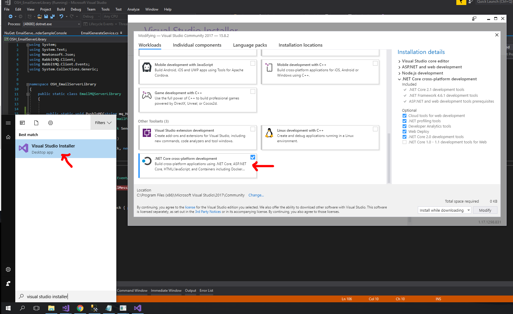Open settings gear in search sidebar bottom

pyautogui.click(x=8, y=269)
